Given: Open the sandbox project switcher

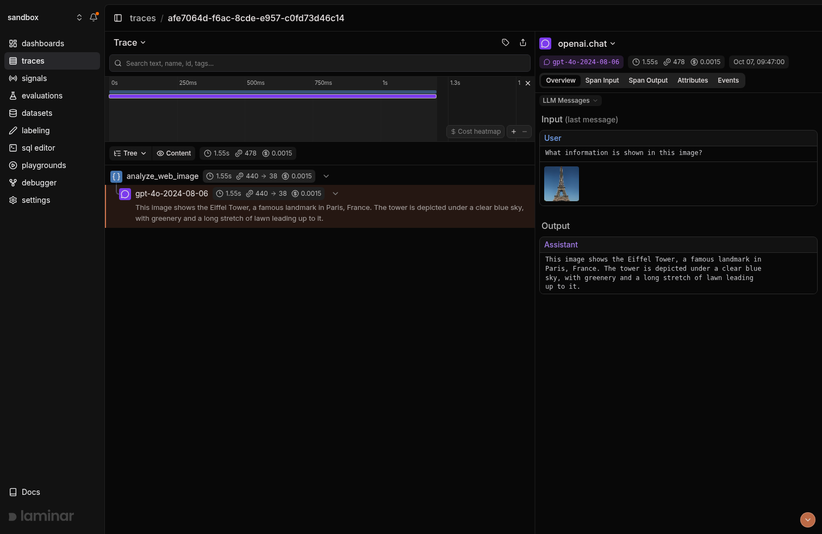Looking at the screenshot, I should 45,17.
